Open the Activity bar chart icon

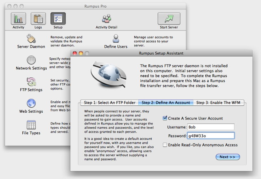18,18
